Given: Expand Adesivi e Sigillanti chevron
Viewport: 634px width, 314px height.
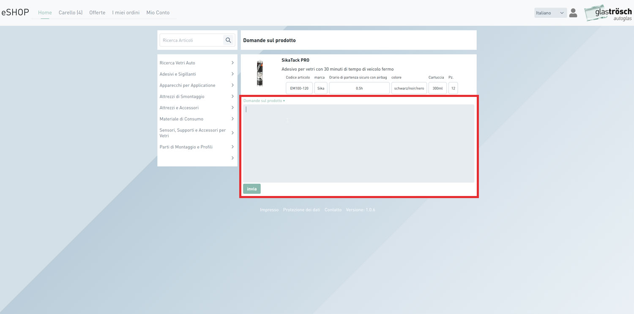Looking at the screenshot, I should [x=232, y=74].
